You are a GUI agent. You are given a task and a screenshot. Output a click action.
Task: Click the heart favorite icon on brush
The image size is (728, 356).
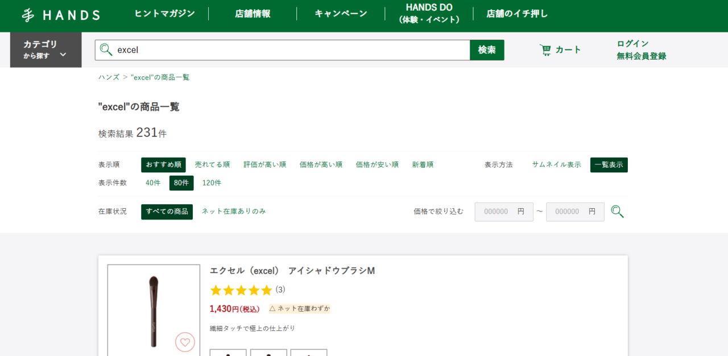click(185, 342)
